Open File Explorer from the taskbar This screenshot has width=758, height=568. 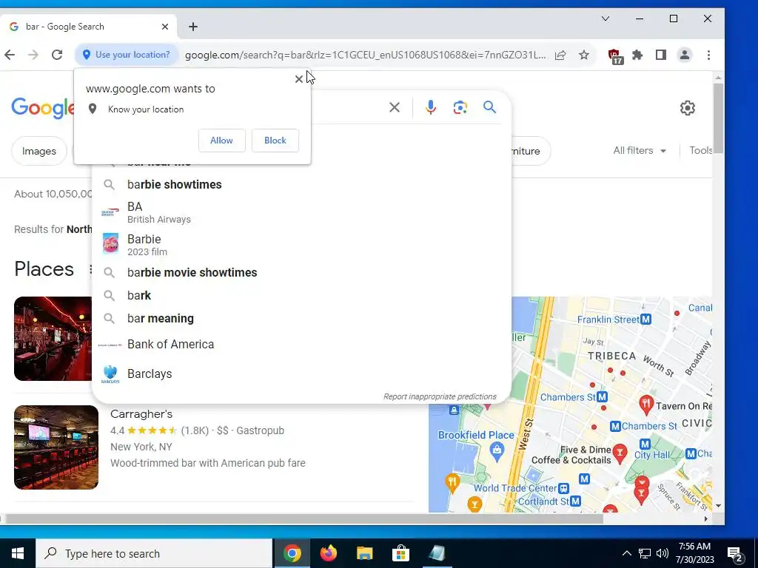pos(364,553)
